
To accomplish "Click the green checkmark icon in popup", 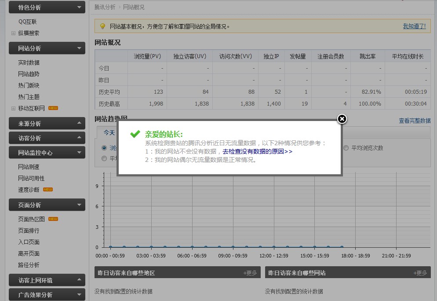I will (135, 134).
